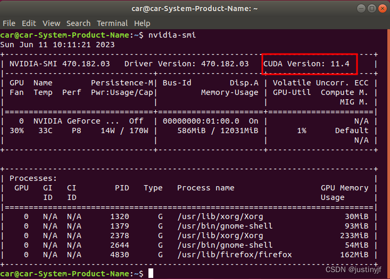Click the Persistence-M column header
The image size is (390, 279).
pyautogui.click(x=122, y=83)
